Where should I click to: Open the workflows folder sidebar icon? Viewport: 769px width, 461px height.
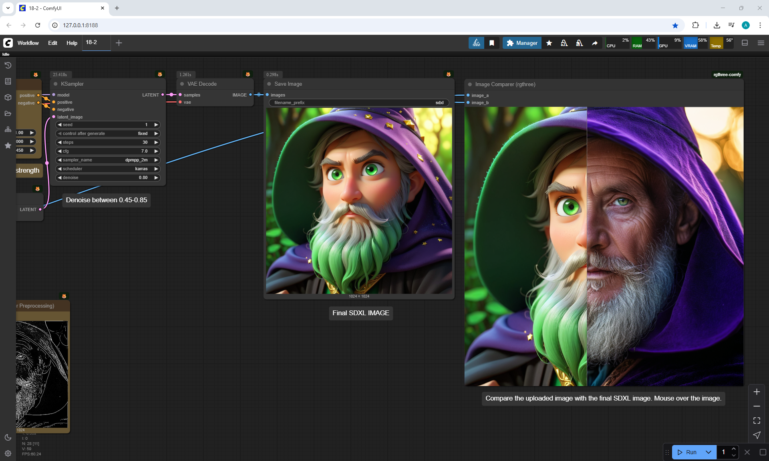(8, 113)
